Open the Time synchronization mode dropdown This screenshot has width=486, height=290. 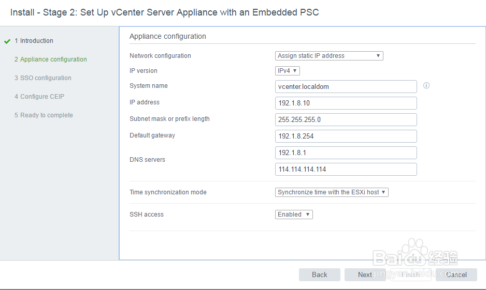(332, 192)
